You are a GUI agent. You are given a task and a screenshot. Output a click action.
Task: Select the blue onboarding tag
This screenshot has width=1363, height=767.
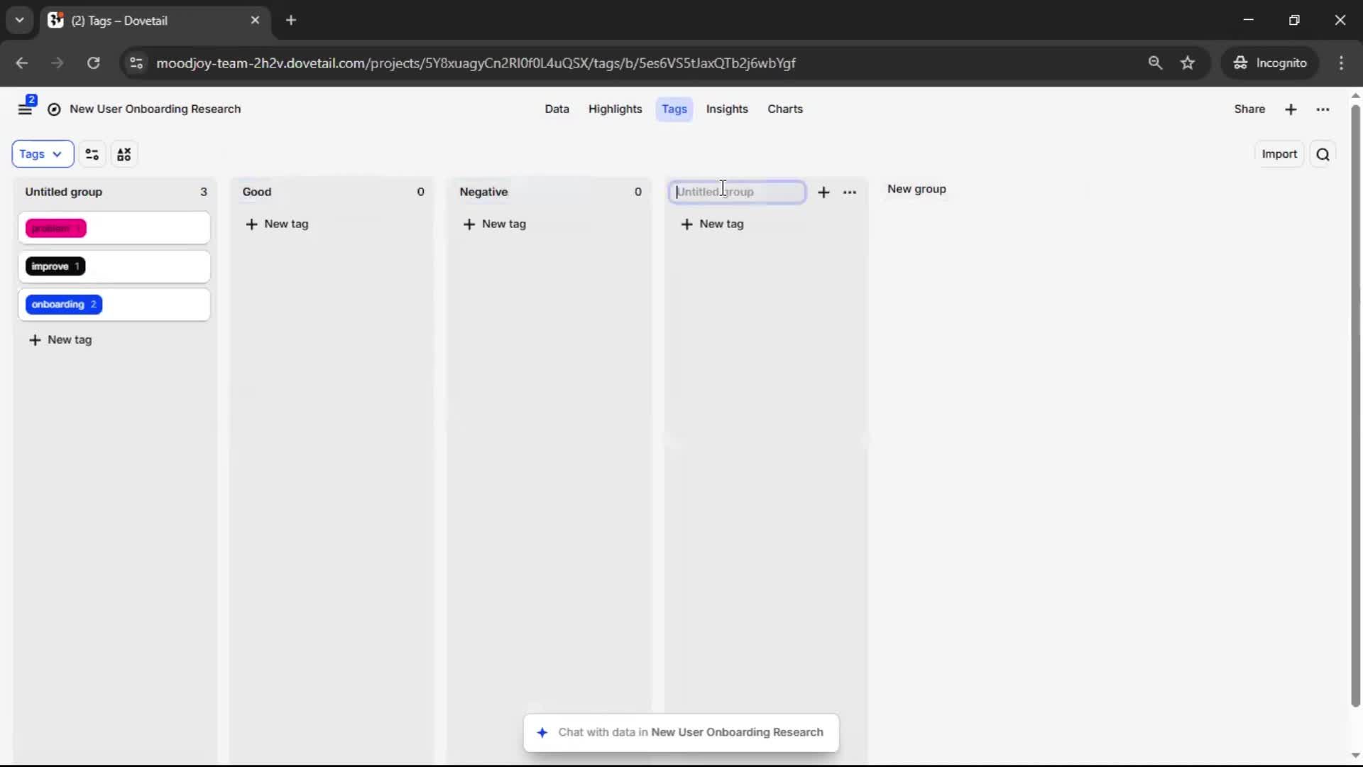(x=63, y=305)
